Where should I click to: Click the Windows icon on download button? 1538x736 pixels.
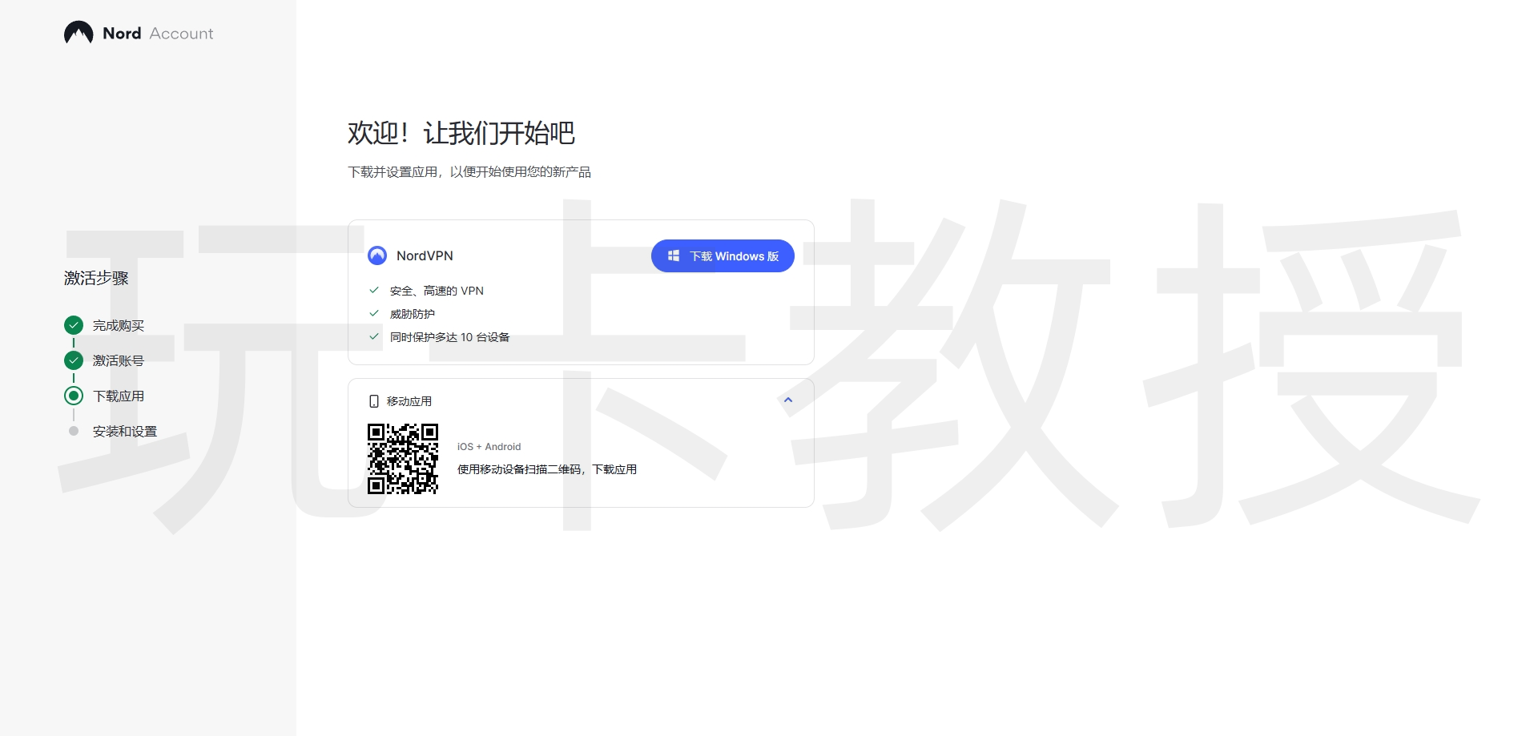(x=674, y=255)
